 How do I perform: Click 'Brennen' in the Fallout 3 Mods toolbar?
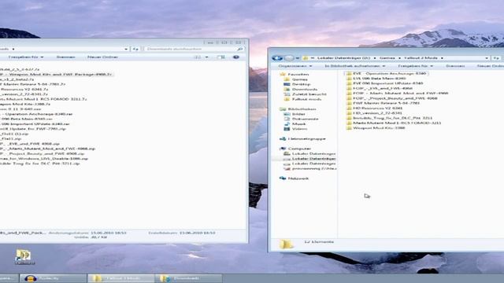[x=455, y=66]
